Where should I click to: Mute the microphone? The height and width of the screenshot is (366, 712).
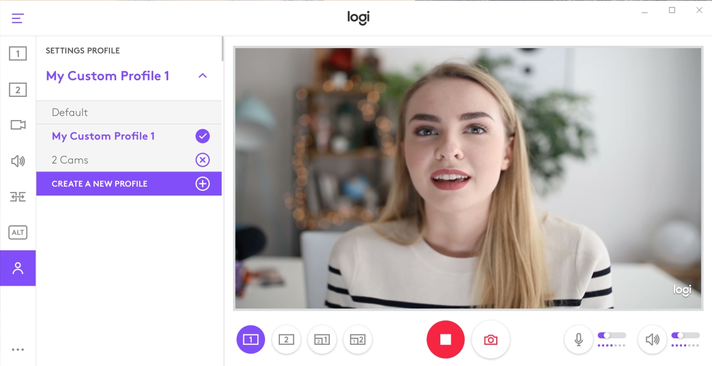[x=579, y=339]
